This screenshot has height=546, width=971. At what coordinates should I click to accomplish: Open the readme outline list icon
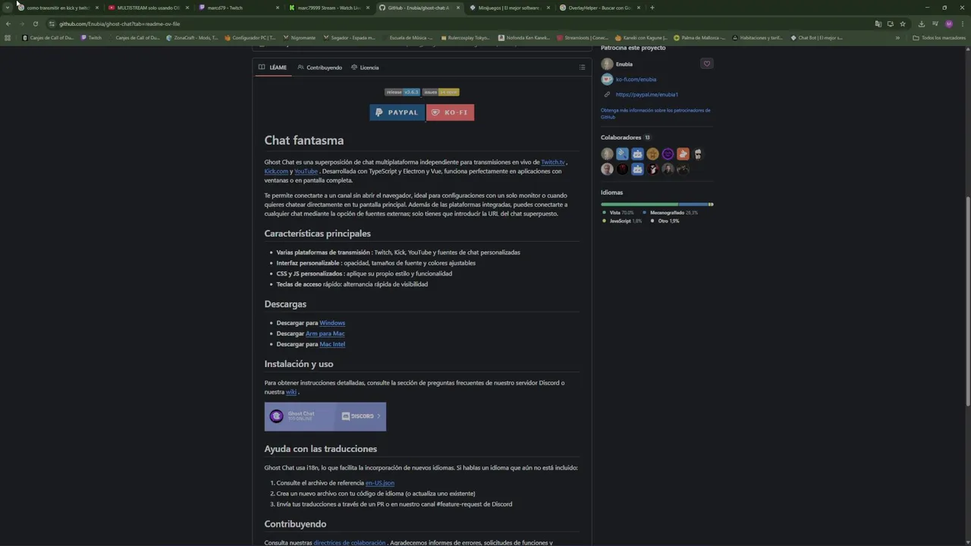582,67
